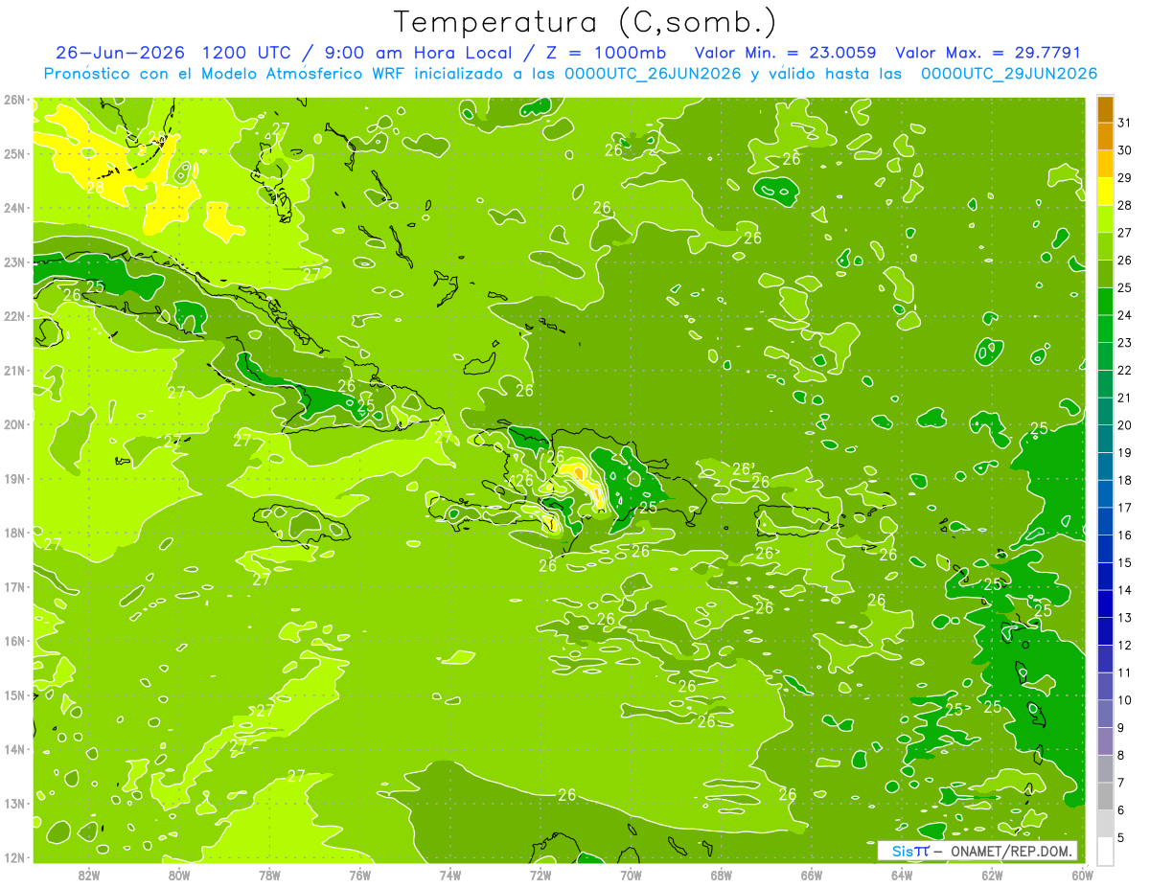
Task: Select the orange colorbar segment between 30 and 31
Action: click(1105, 136)
